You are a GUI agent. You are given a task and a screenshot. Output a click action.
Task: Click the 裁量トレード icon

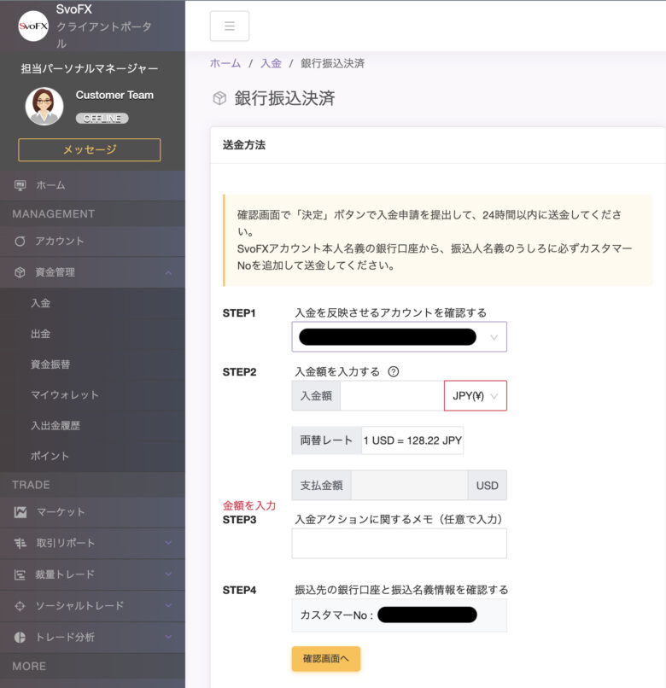click(20, 574)
